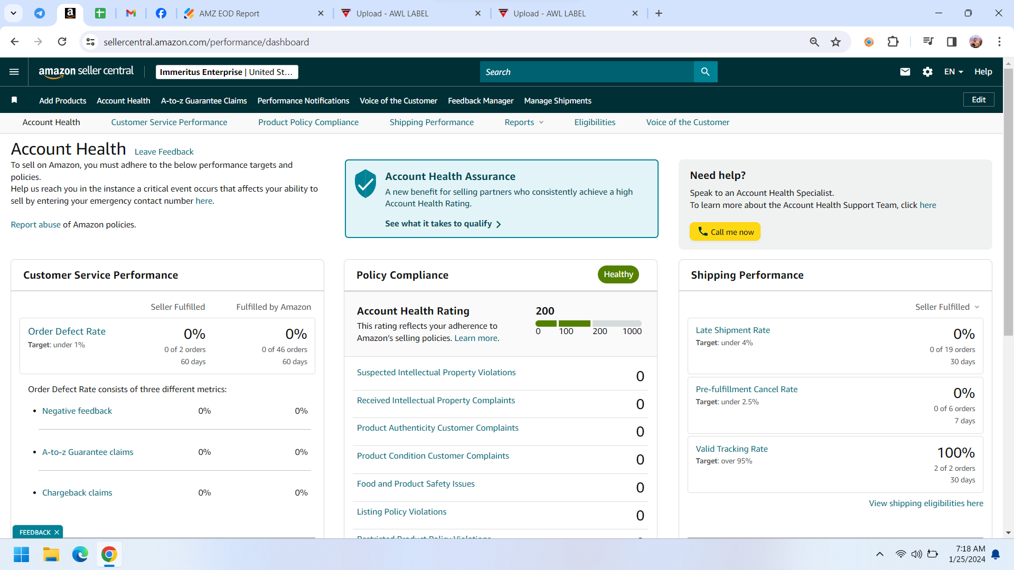
Task: Click the browser address bar URL
Action: pos(206,42)
